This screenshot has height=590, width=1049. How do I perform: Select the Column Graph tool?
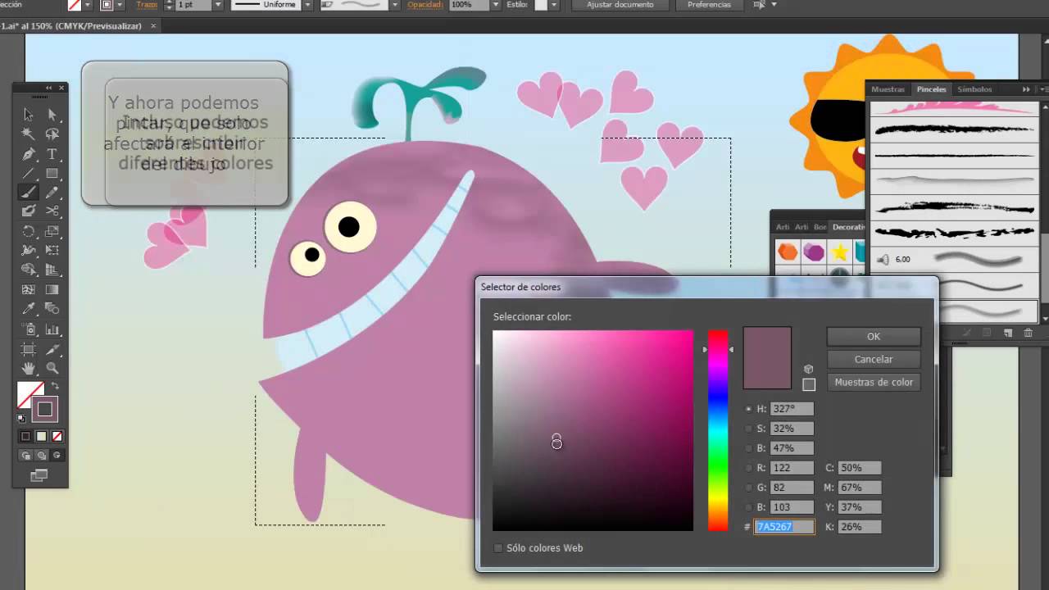pos(52,329)
